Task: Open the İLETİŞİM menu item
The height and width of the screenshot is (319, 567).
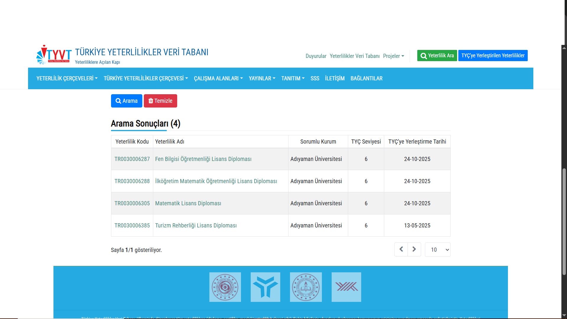Action: [x=335, y=78]
